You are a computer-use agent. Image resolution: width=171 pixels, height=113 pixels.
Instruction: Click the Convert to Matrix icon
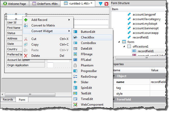[x=26, y=25]
